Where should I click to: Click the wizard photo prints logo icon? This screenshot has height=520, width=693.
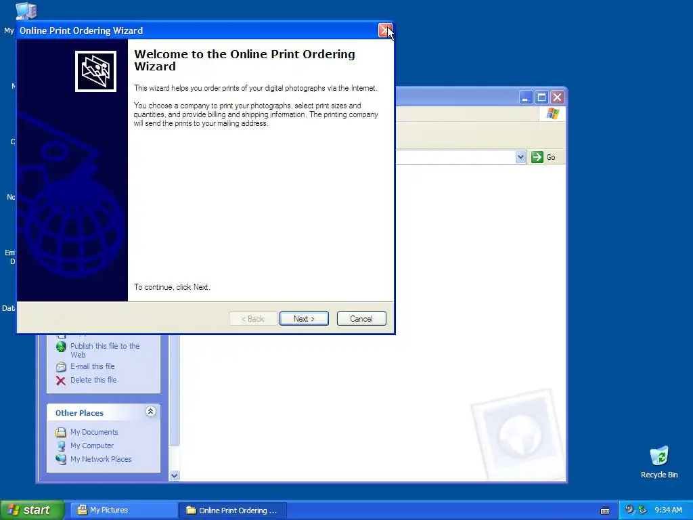coord(95,71)
